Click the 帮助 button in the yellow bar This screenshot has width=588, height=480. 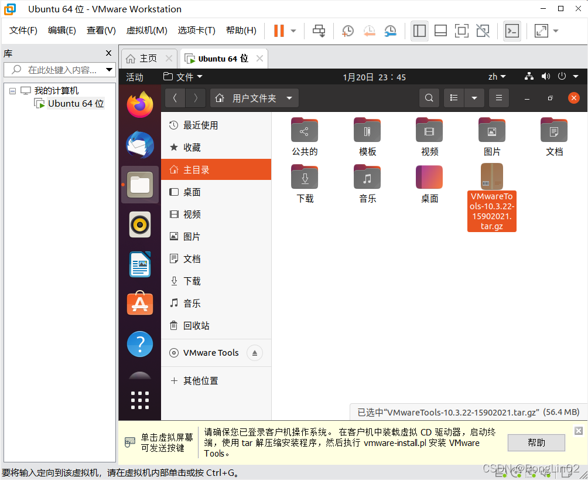(x=536, y=443)
